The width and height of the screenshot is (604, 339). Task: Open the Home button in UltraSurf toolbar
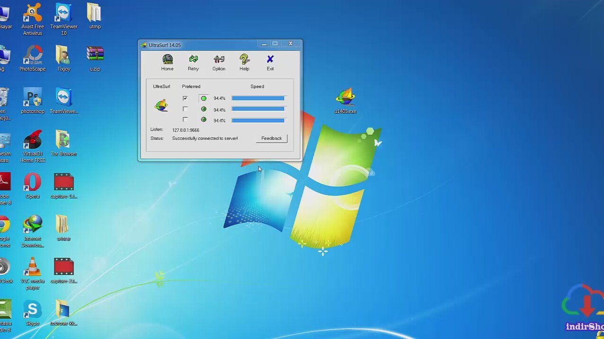[168, 63]
